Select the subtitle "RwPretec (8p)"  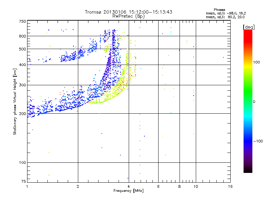[128, 16]
